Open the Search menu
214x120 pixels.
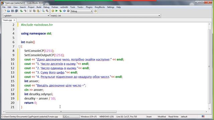tap(23, 7)
